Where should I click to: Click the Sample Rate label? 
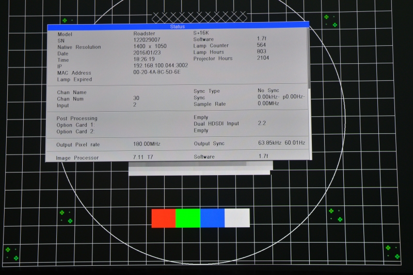coord(210,104)
